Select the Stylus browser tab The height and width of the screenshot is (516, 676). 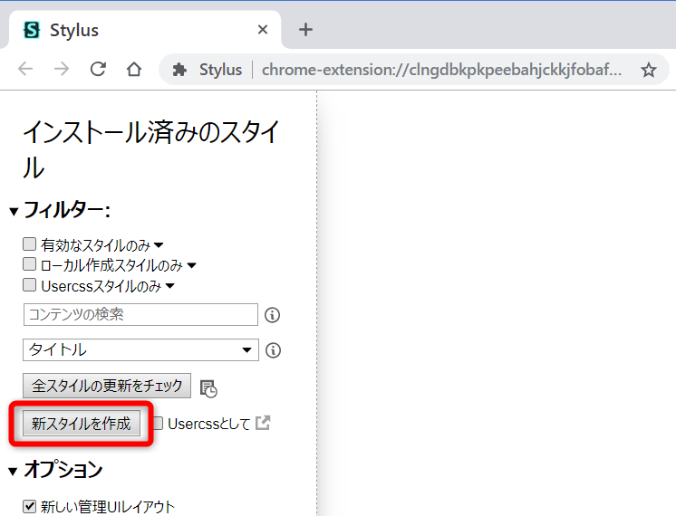pyautogui.click(x=136, y=30)
